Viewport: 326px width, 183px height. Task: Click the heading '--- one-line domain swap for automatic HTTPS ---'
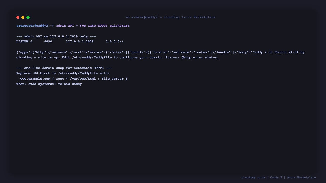pyautogui.click(x=64, y=68)
